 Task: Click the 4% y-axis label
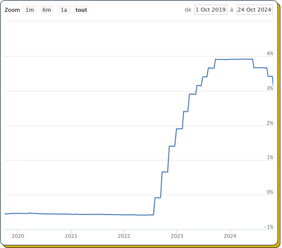pos(270,53)
